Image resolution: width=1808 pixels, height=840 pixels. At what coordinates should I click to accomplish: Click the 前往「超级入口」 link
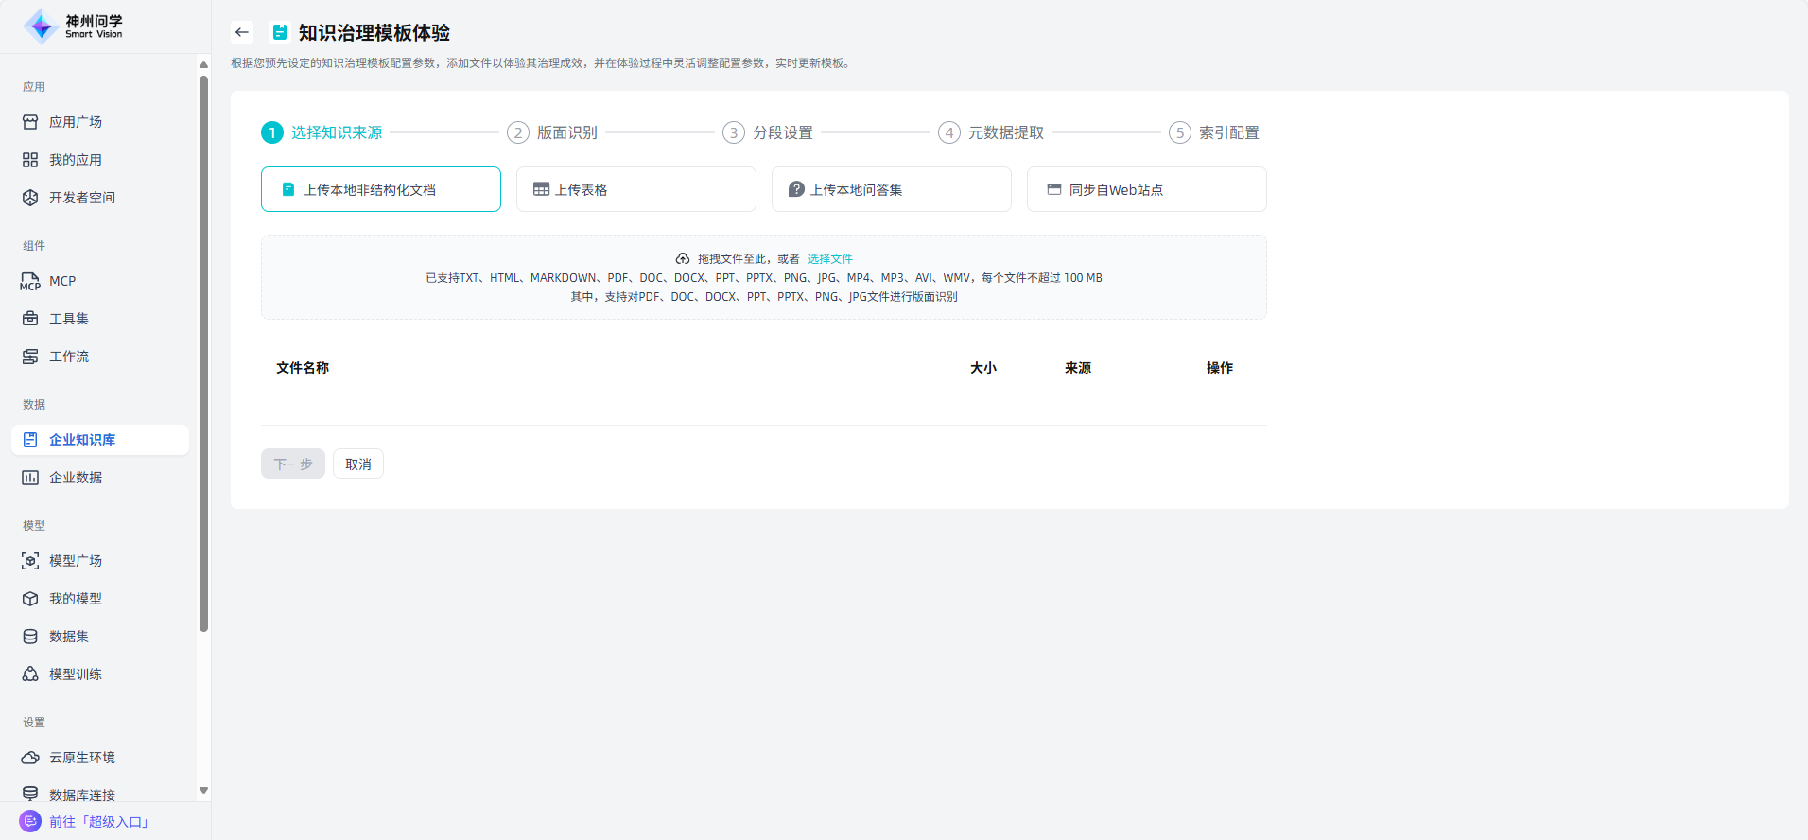pyautogui.click(x=98, y=822)
